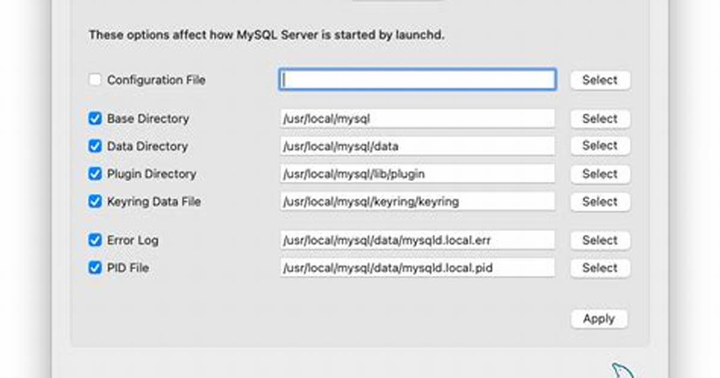Click the Data Directory path field
The image size is (720, 378).
point(417,146)
